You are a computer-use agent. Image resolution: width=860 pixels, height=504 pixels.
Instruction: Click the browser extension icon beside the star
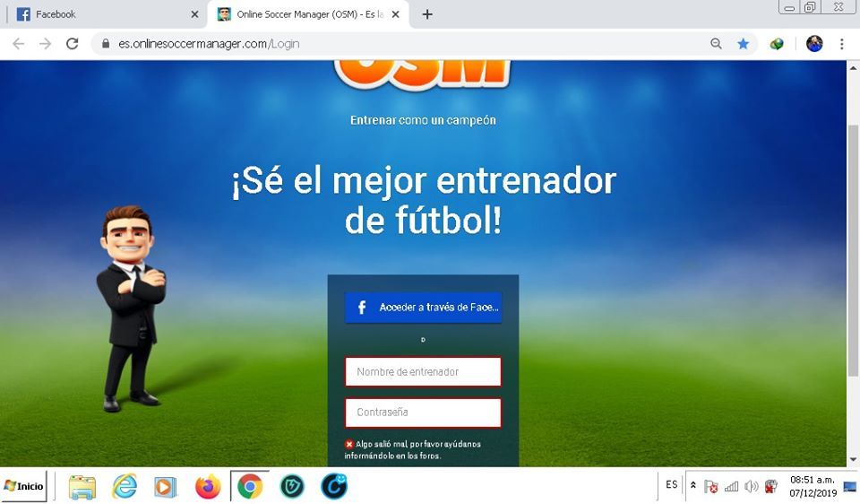777,43
